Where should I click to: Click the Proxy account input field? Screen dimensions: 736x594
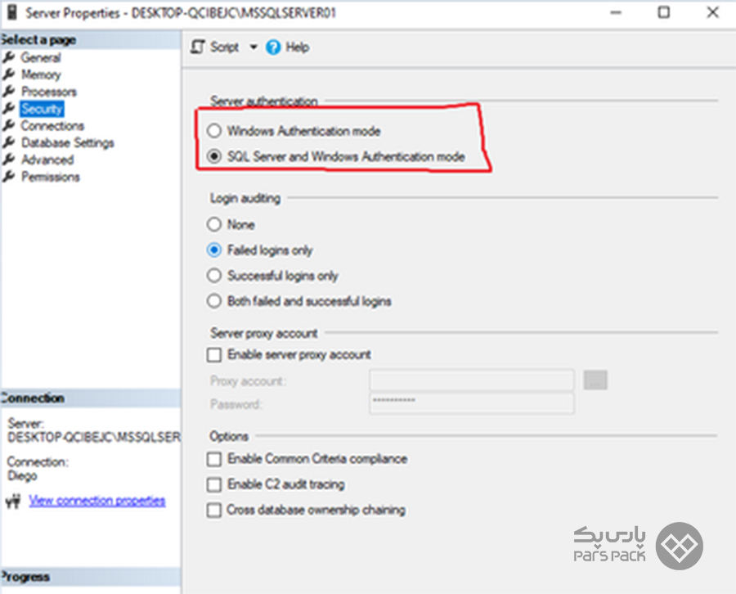coord(472,380)
